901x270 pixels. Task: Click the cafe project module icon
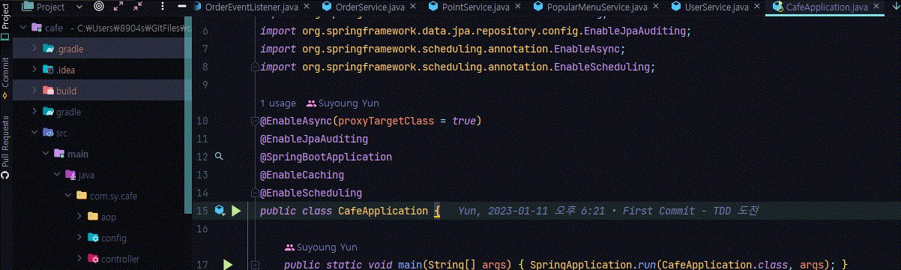pos(37,28)
